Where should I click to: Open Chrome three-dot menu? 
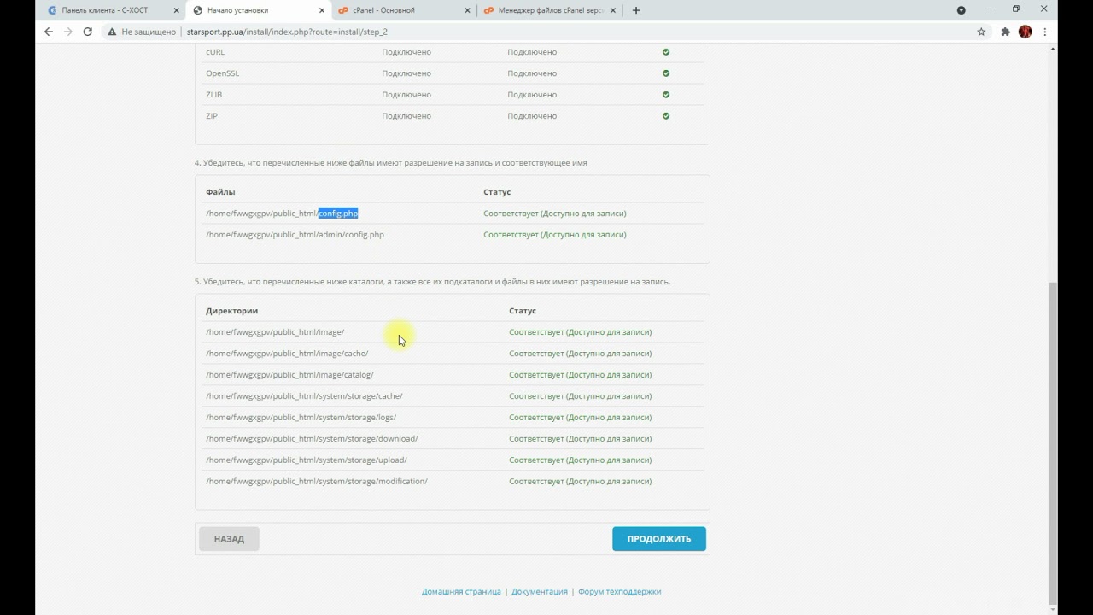[1045, 32]
